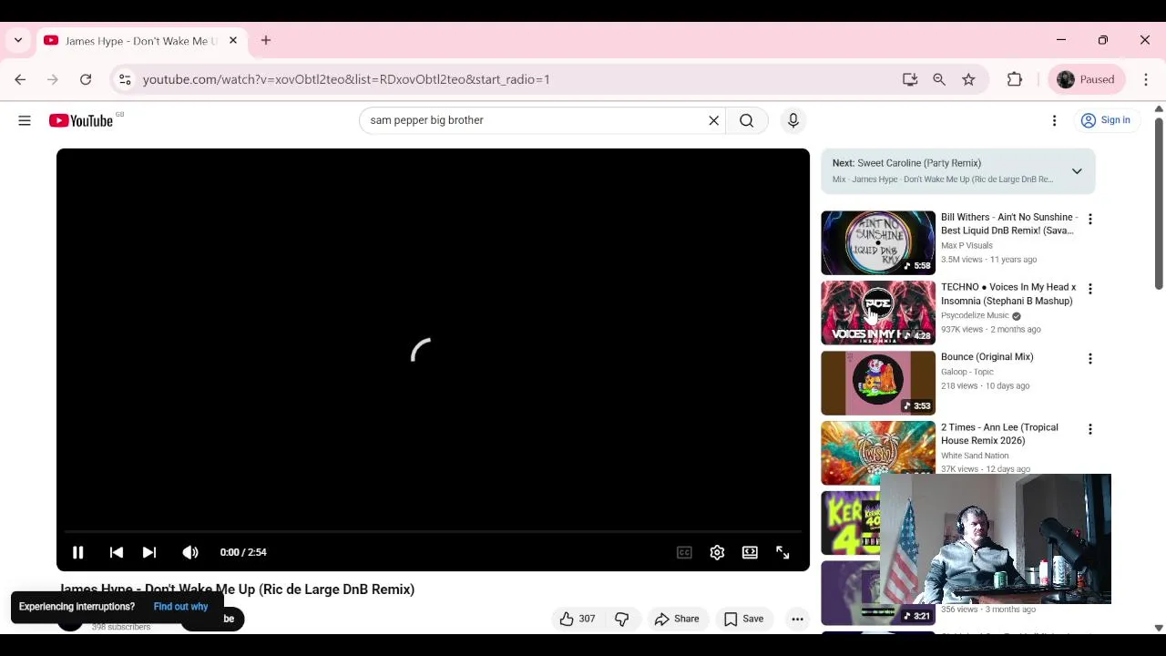
Task: Open Chrome three-dot menu
Action: click(1146, 79)
